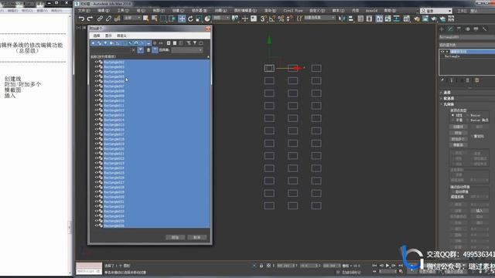Open the 修改器 menu
495x278 pixels.
[200, 11]
